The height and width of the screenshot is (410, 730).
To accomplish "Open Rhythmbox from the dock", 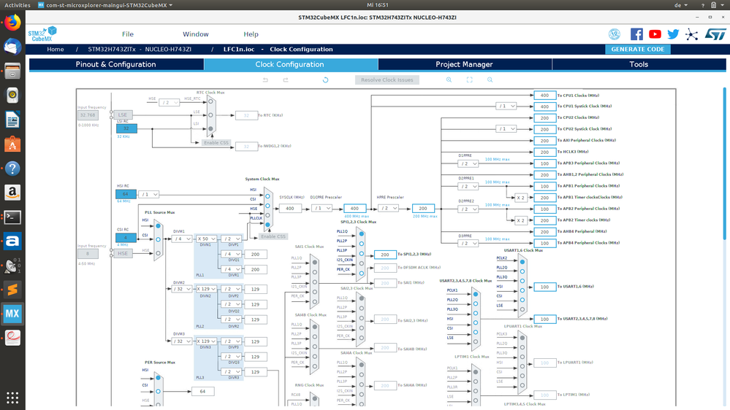I will click(x=12, y=96).
